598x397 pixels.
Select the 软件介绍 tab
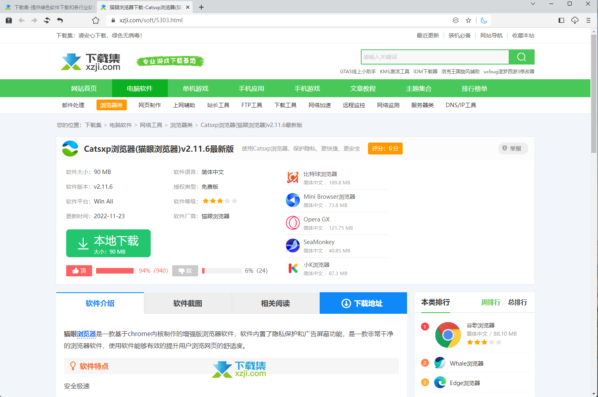pos(100,303)
